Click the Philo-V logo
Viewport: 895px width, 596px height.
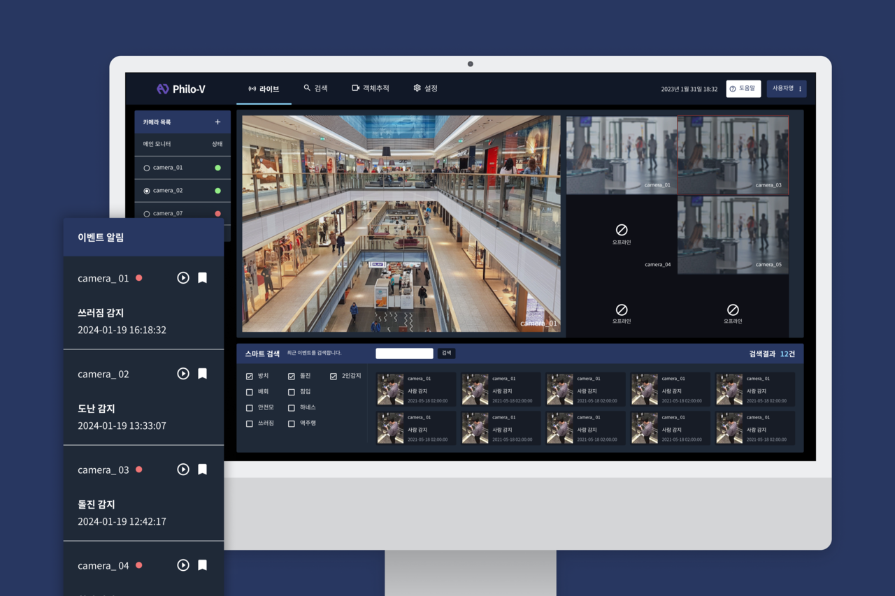[x=180, y=89]
